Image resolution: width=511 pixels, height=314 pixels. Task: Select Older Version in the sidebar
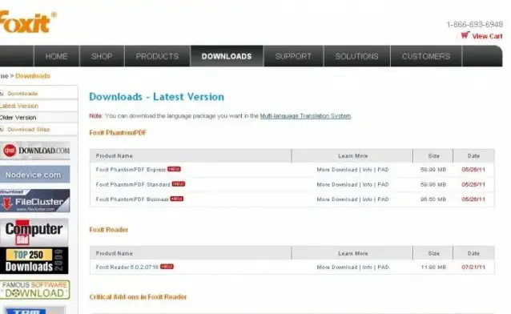18,118
